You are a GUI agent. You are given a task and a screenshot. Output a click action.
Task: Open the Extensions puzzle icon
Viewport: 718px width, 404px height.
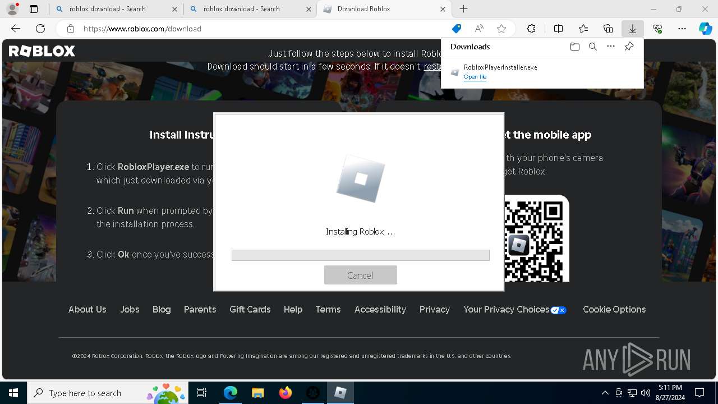click(531, 29)
